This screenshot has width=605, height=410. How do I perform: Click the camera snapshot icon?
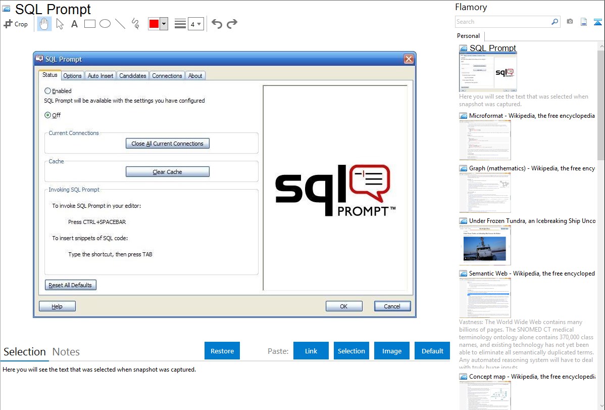point(570,22)
